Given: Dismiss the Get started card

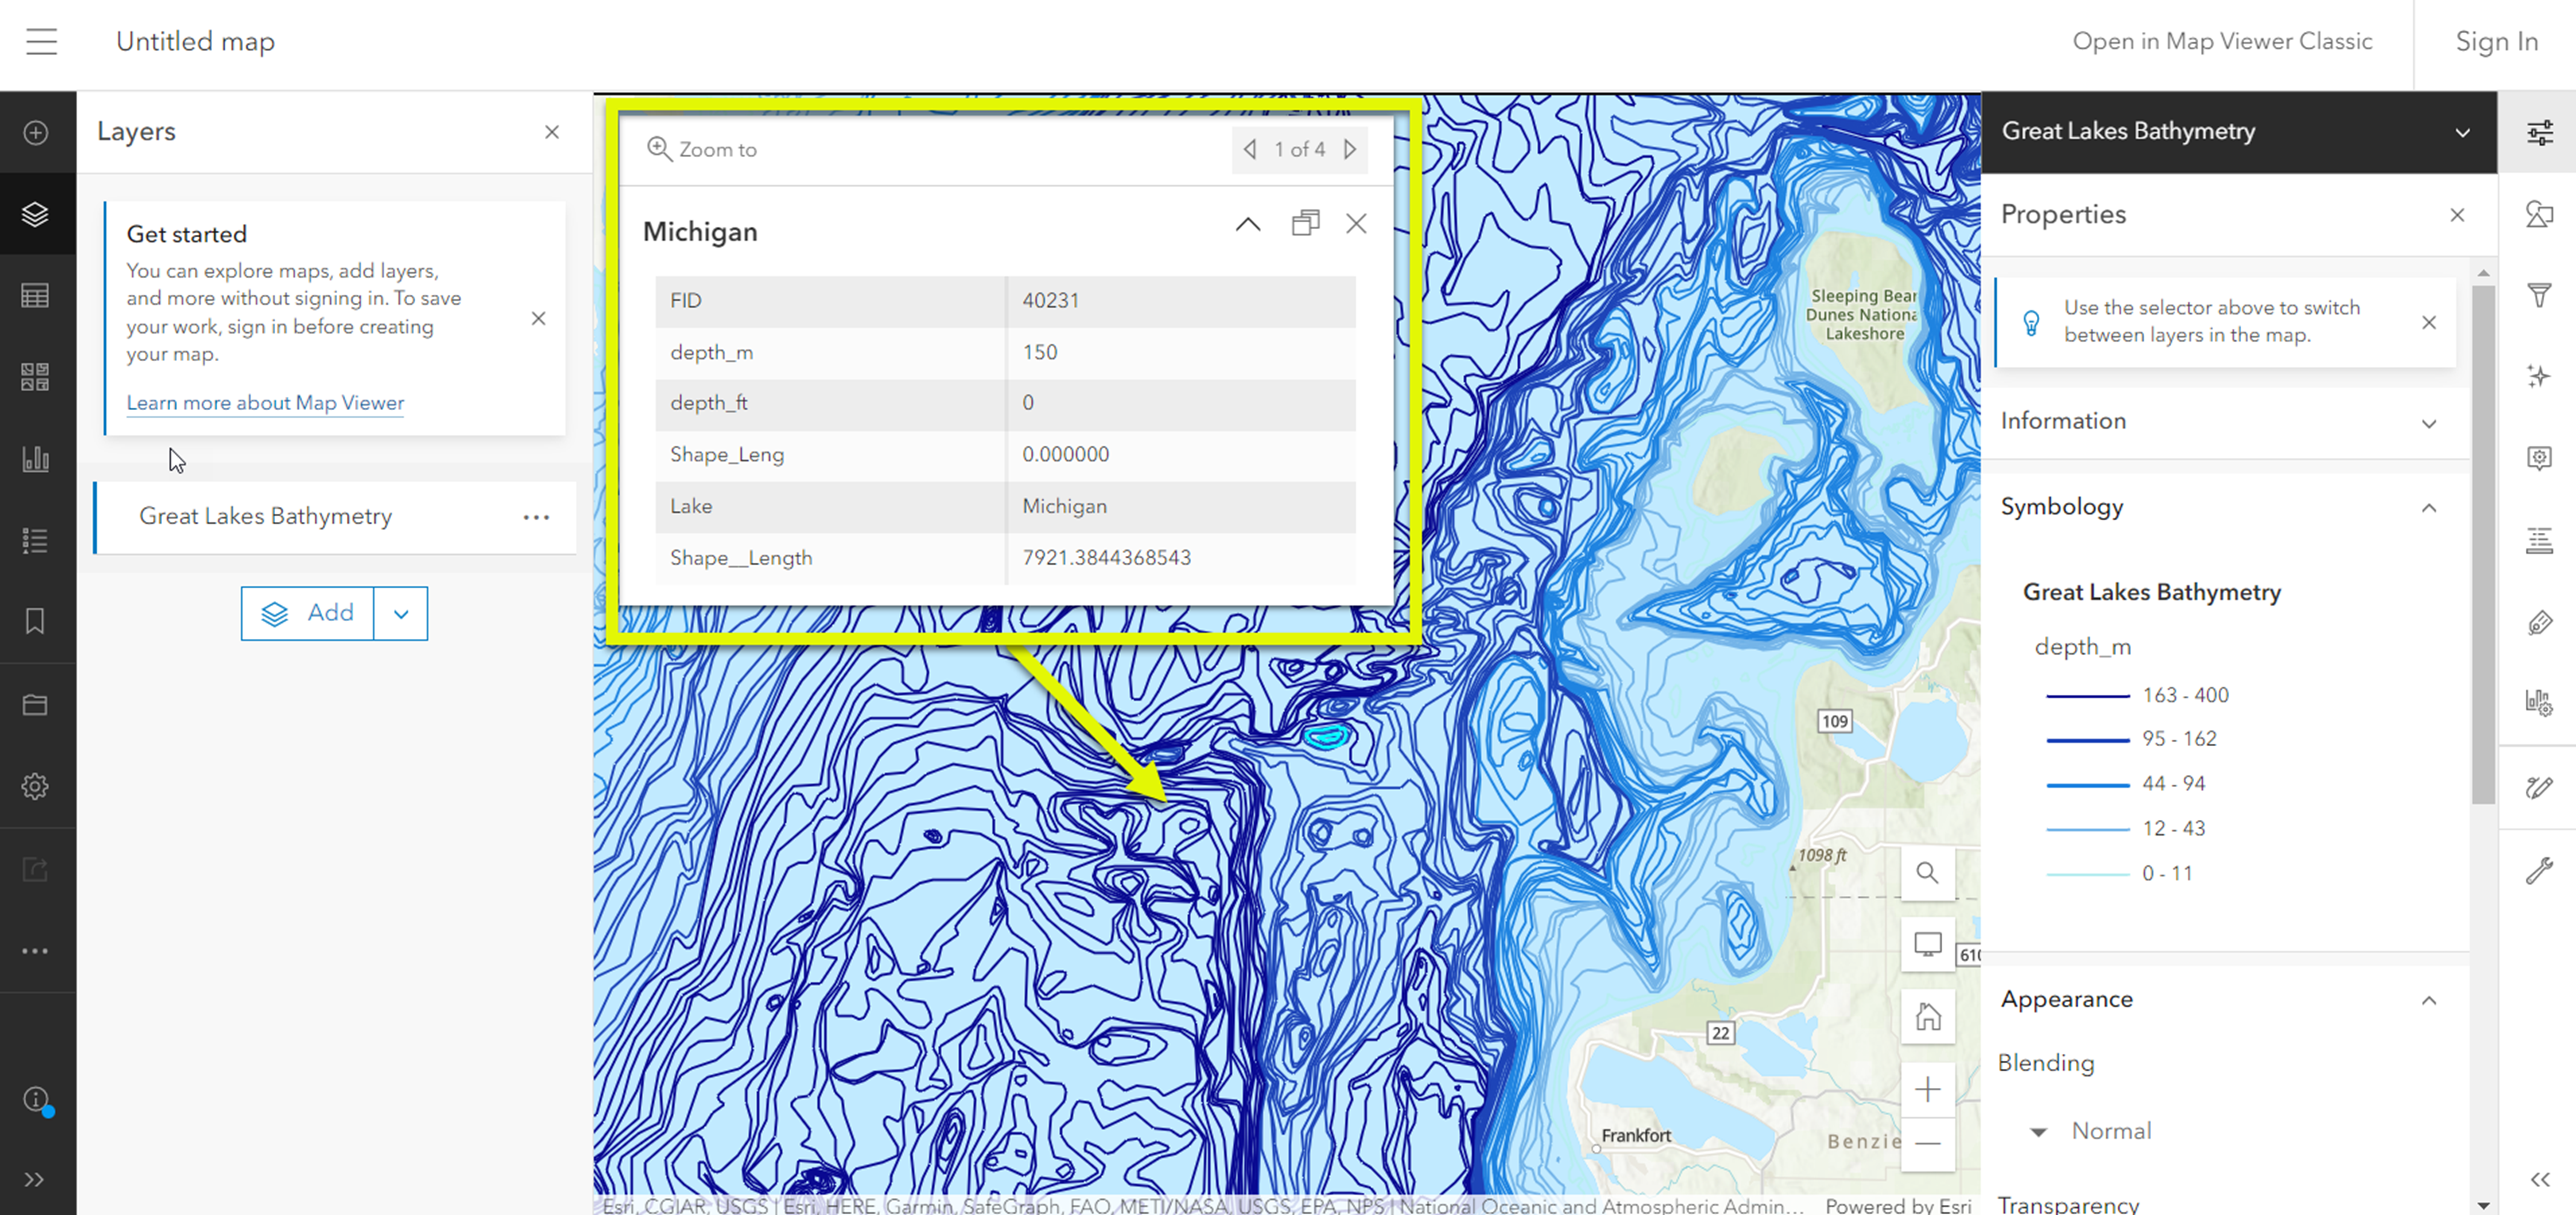Looking at the screenshot, I should 538,318.
